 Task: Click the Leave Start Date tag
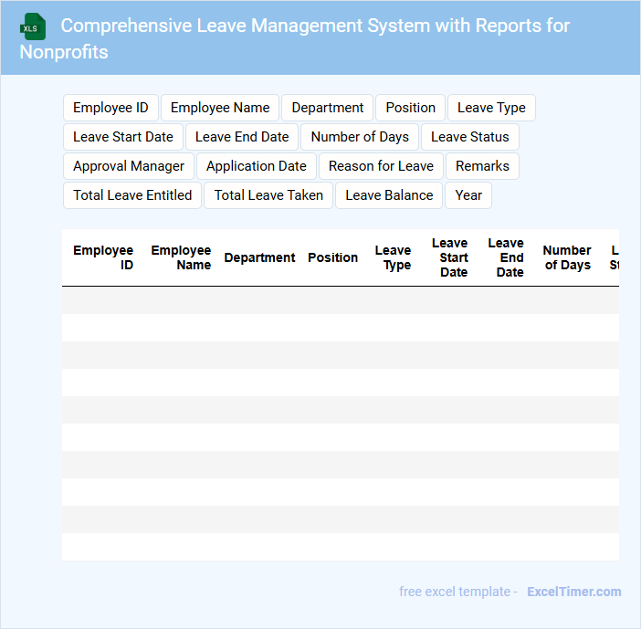click(123, 137)
